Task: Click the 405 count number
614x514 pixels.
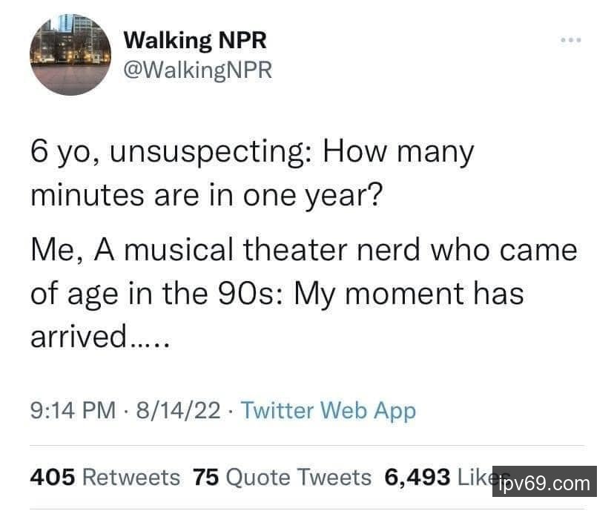Action: [x=53, y=477]
